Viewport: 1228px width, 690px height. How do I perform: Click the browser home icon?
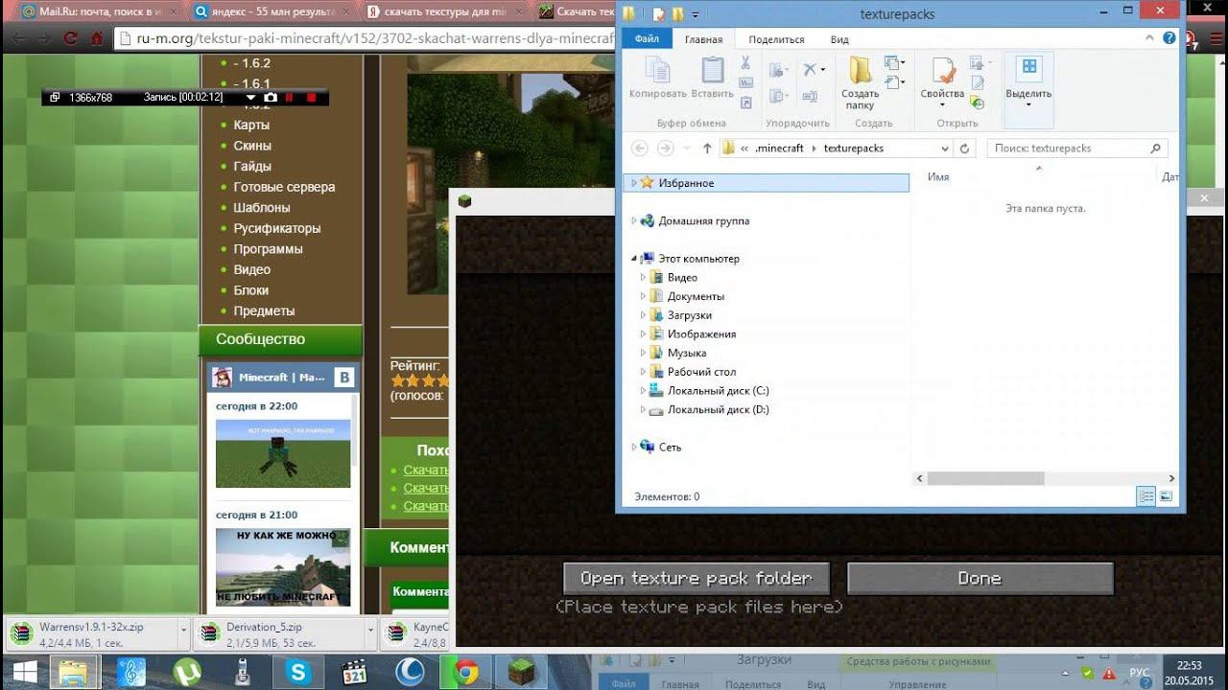pos(97,39)
